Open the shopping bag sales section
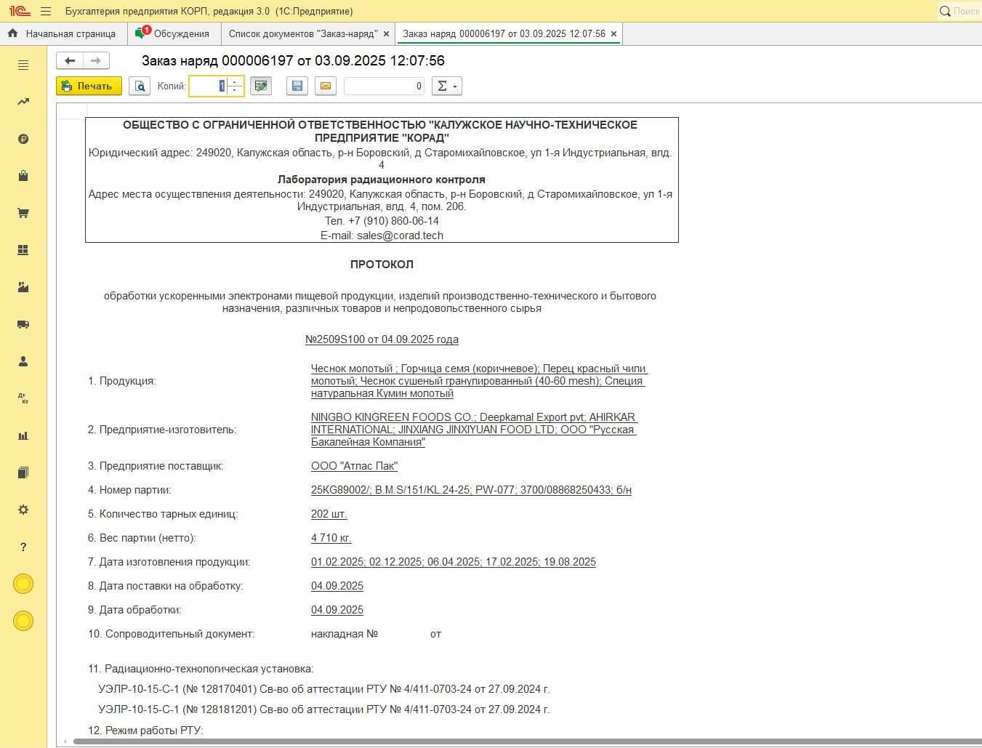The width and height of the screenshot is (982, 748). (x=23, y=176)
